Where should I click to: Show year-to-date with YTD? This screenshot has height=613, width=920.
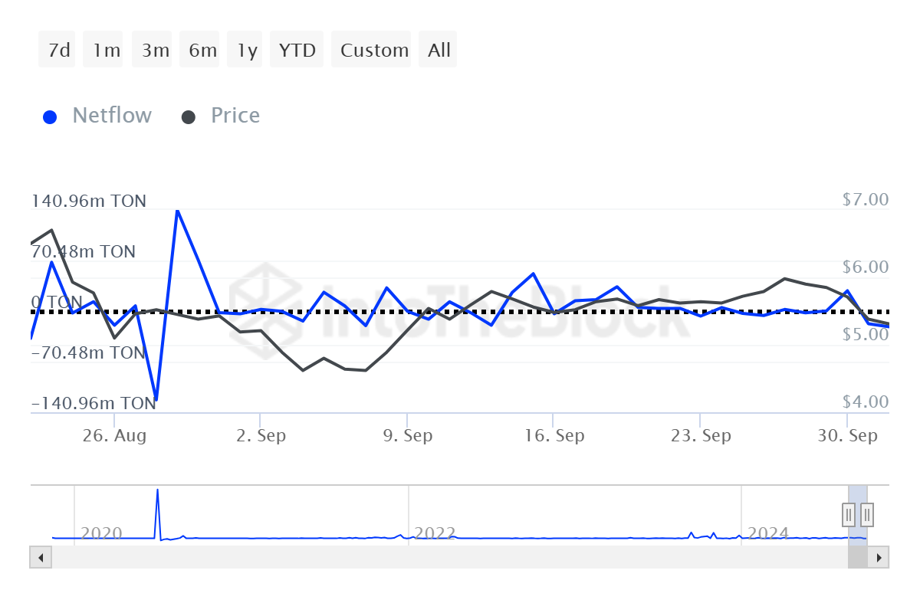(297, 50)
